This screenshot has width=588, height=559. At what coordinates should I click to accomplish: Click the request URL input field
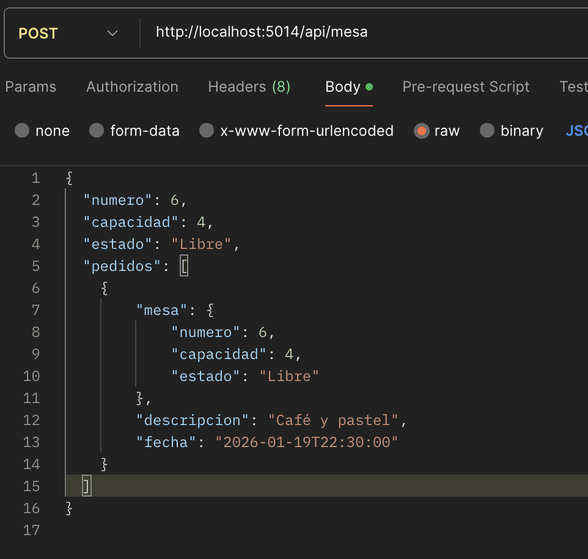tap(361, 32)
